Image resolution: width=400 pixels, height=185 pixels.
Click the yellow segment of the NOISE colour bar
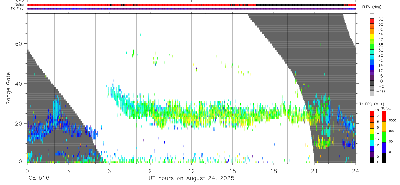384,127
